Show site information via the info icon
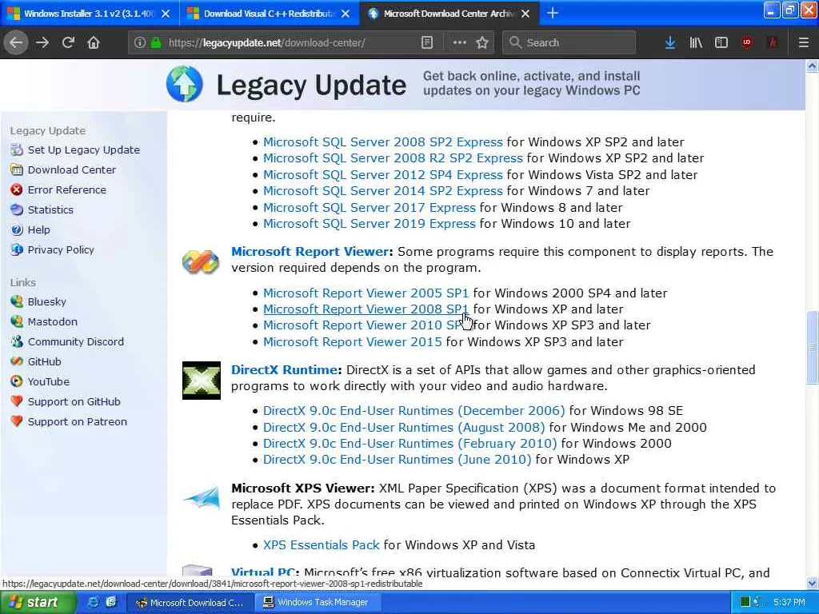Viewport: 819px width, 614px height. pos(139,42)
